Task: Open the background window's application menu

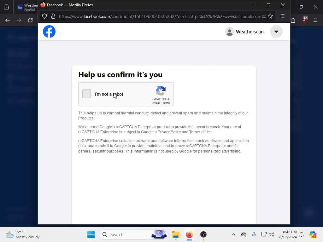Action: (315, 20)
